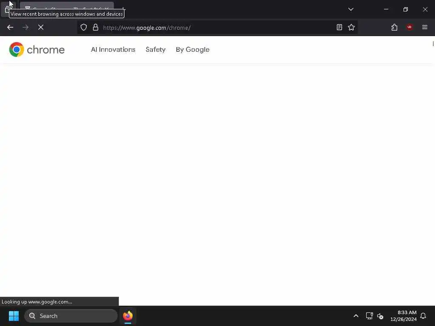This screenshot has width=435, height=326.
Task: Open the notifications bell icon
Action: tap(423, 316)
